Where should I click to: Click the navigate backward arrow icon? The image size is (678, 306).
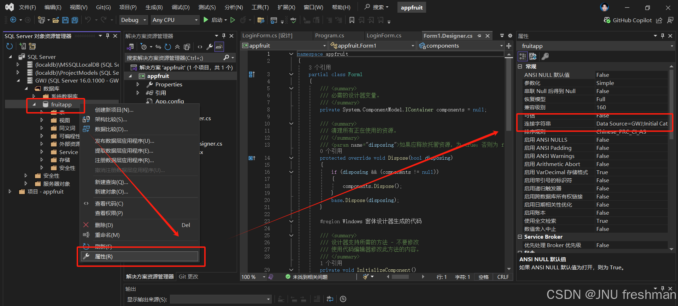[13, 20]
